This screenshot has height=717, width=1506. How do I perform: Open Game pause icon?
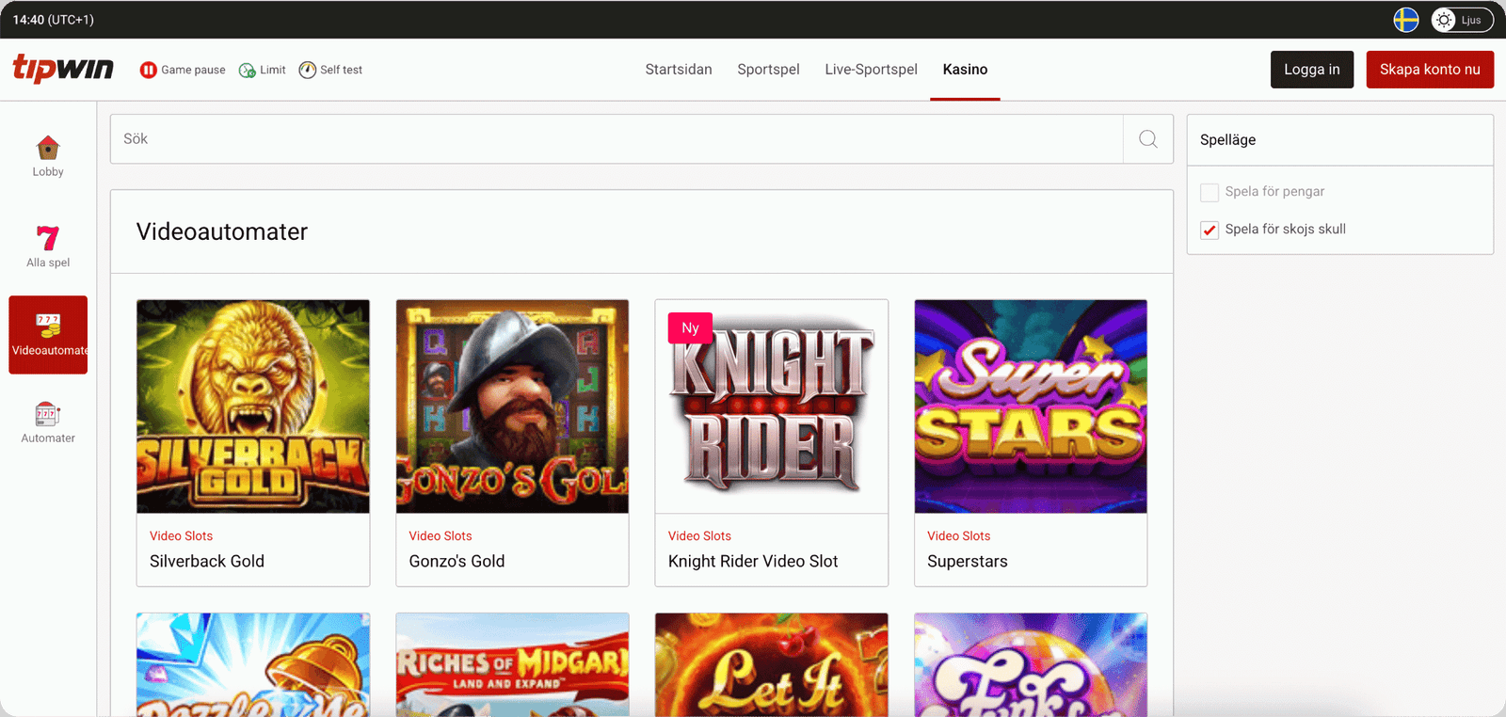(x=149, y=70)
